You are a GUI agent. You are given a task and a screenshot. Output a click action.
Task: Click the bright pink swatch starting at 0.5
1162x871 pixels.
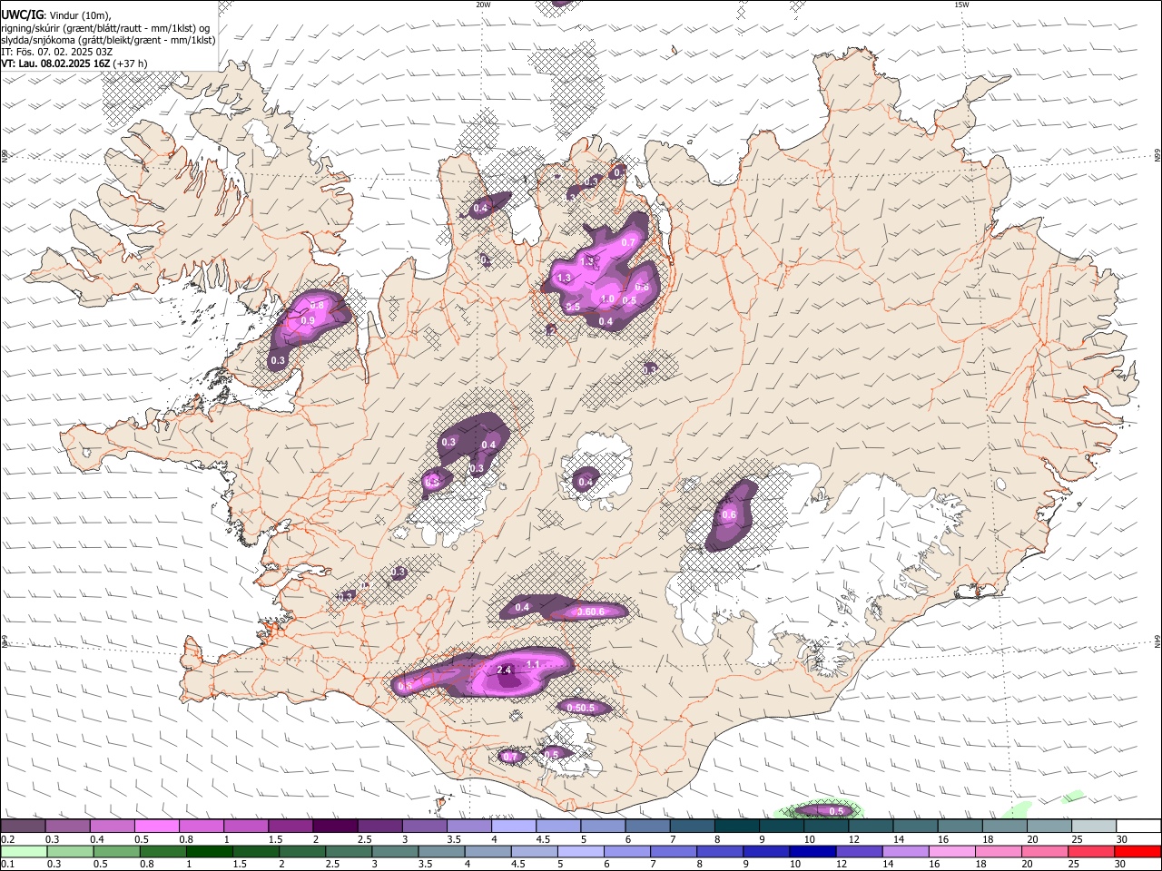click(x=156, y=827)
